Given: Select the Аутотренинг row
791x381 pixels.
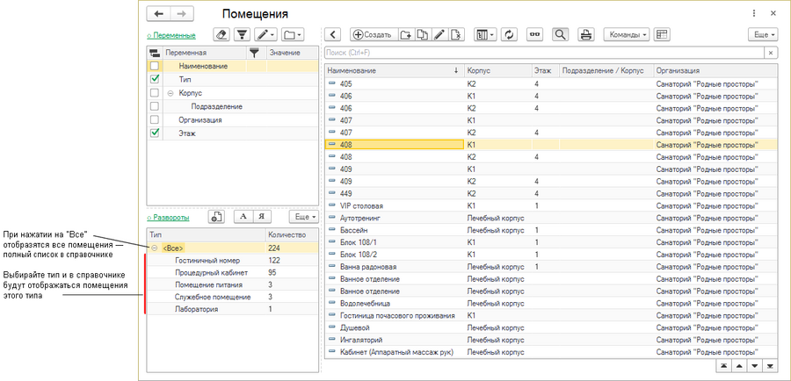Looking at the screenshot, I should coord(551,218).
